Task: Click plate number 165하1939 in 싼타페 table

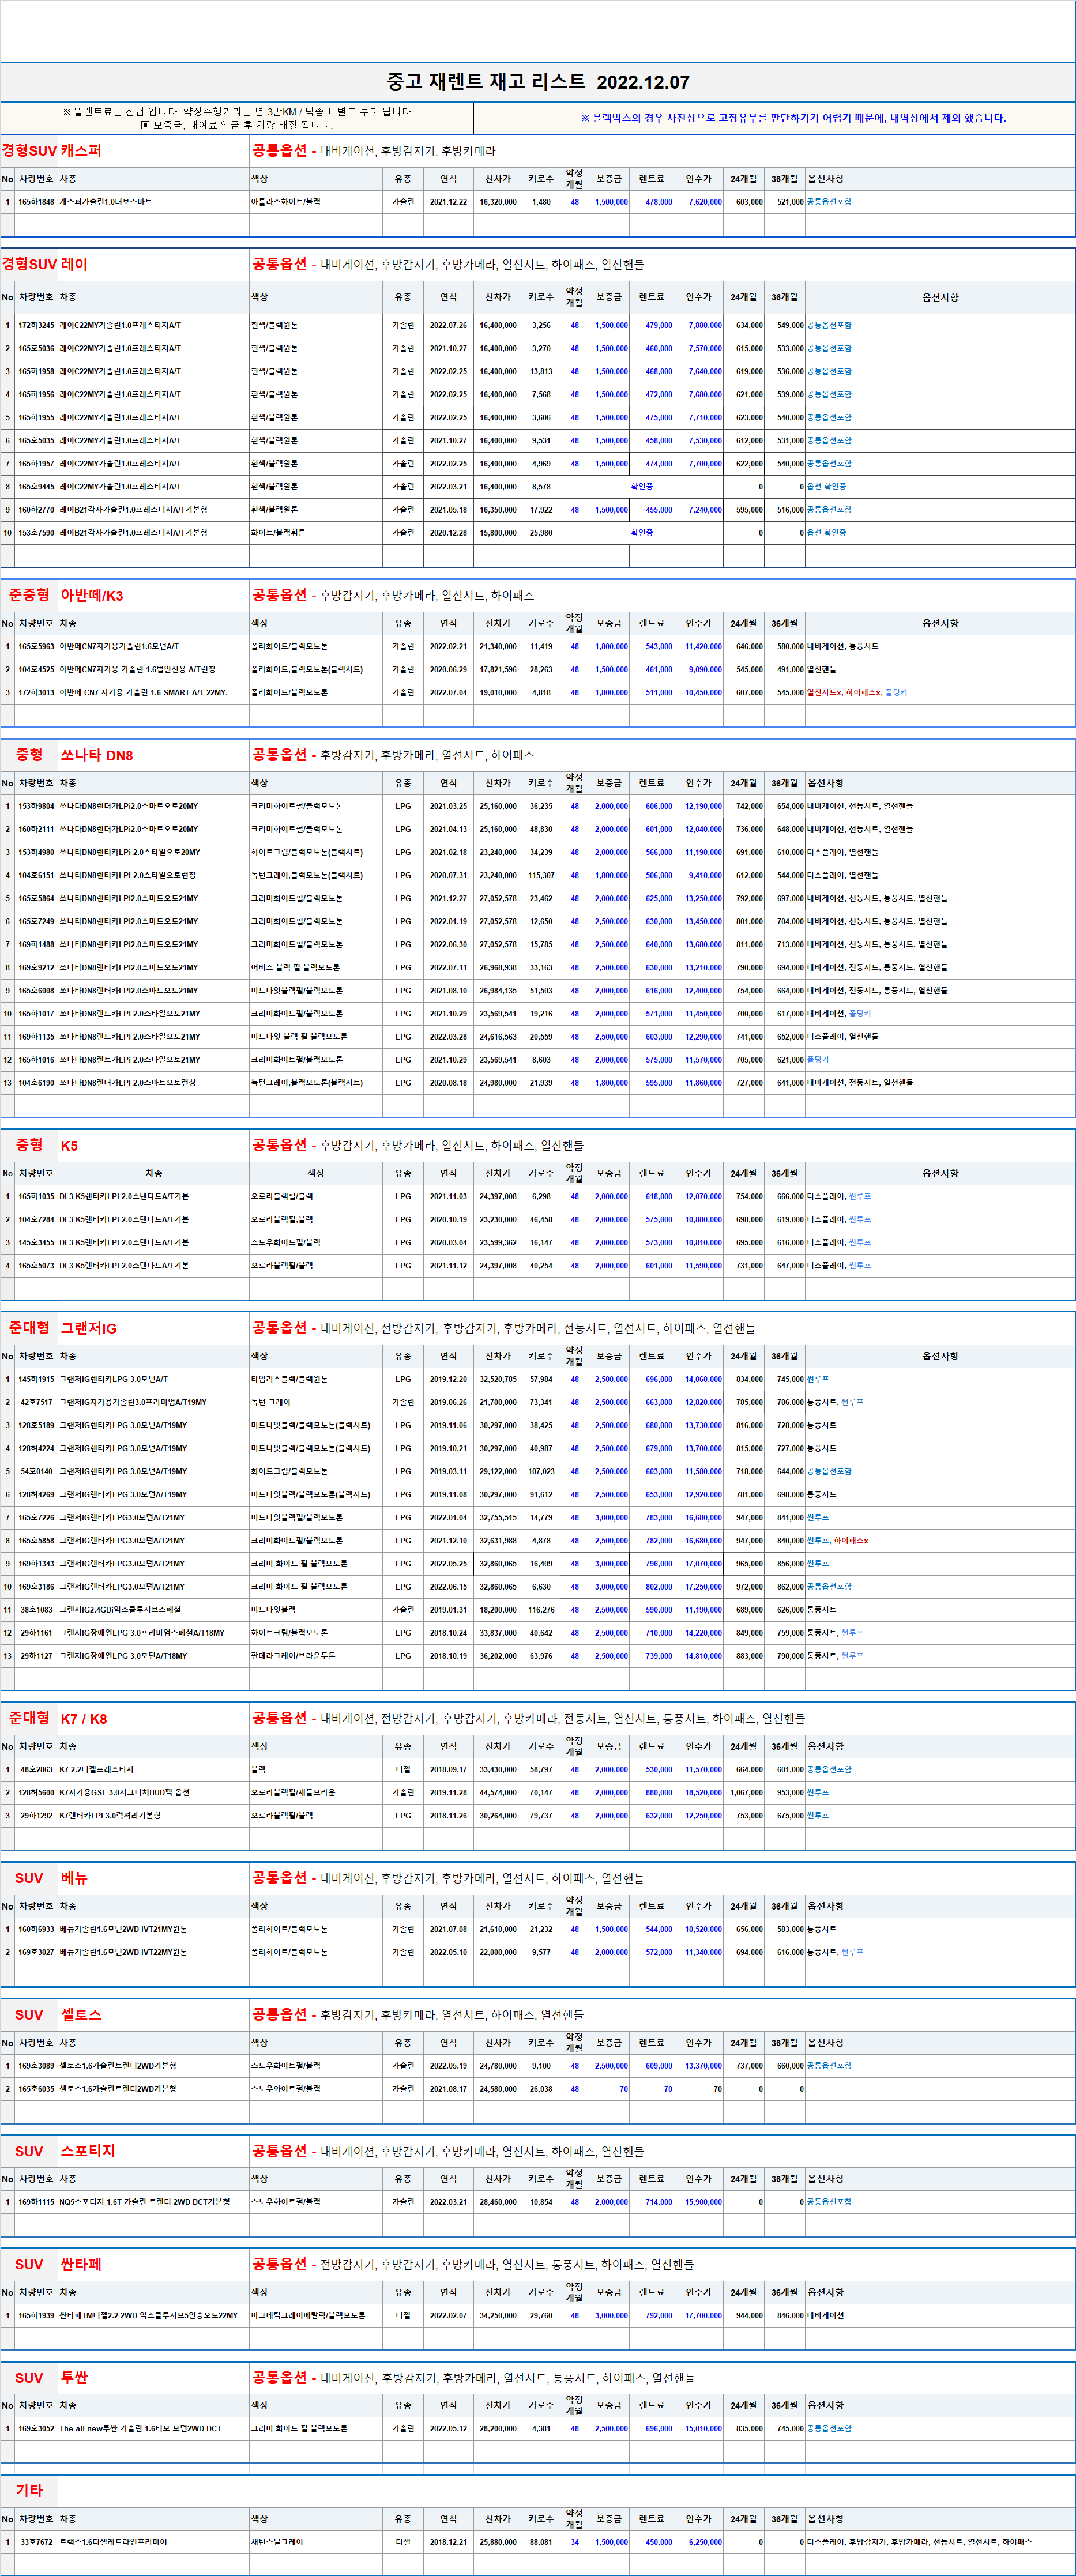Action: [36, 2316]
